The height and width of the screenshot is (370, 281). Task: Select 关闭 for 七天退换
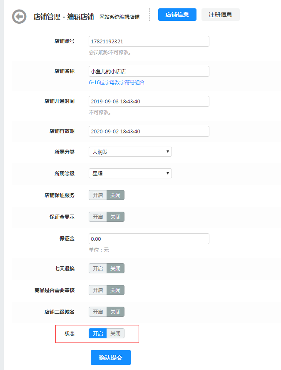pos(115,268)
